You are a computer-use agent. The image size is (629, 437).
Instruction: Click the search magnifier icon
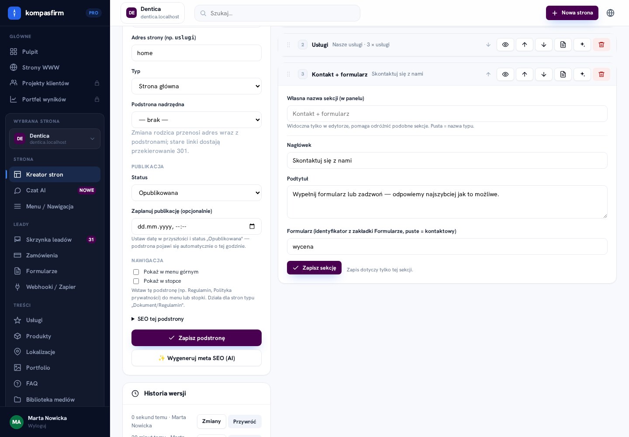click(x=203, y=13)
